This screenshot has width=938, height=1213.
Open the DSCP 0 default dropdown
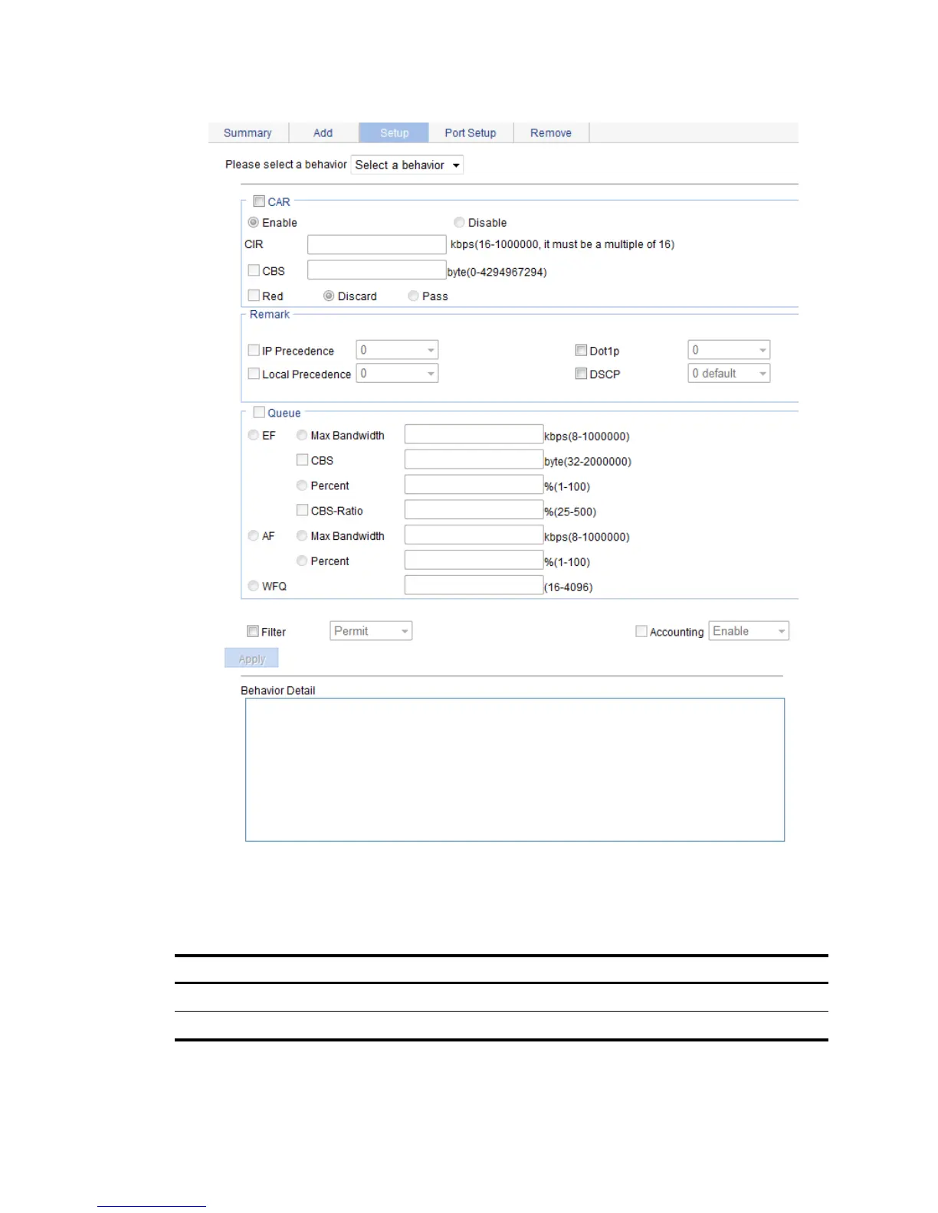click(729, 373)
